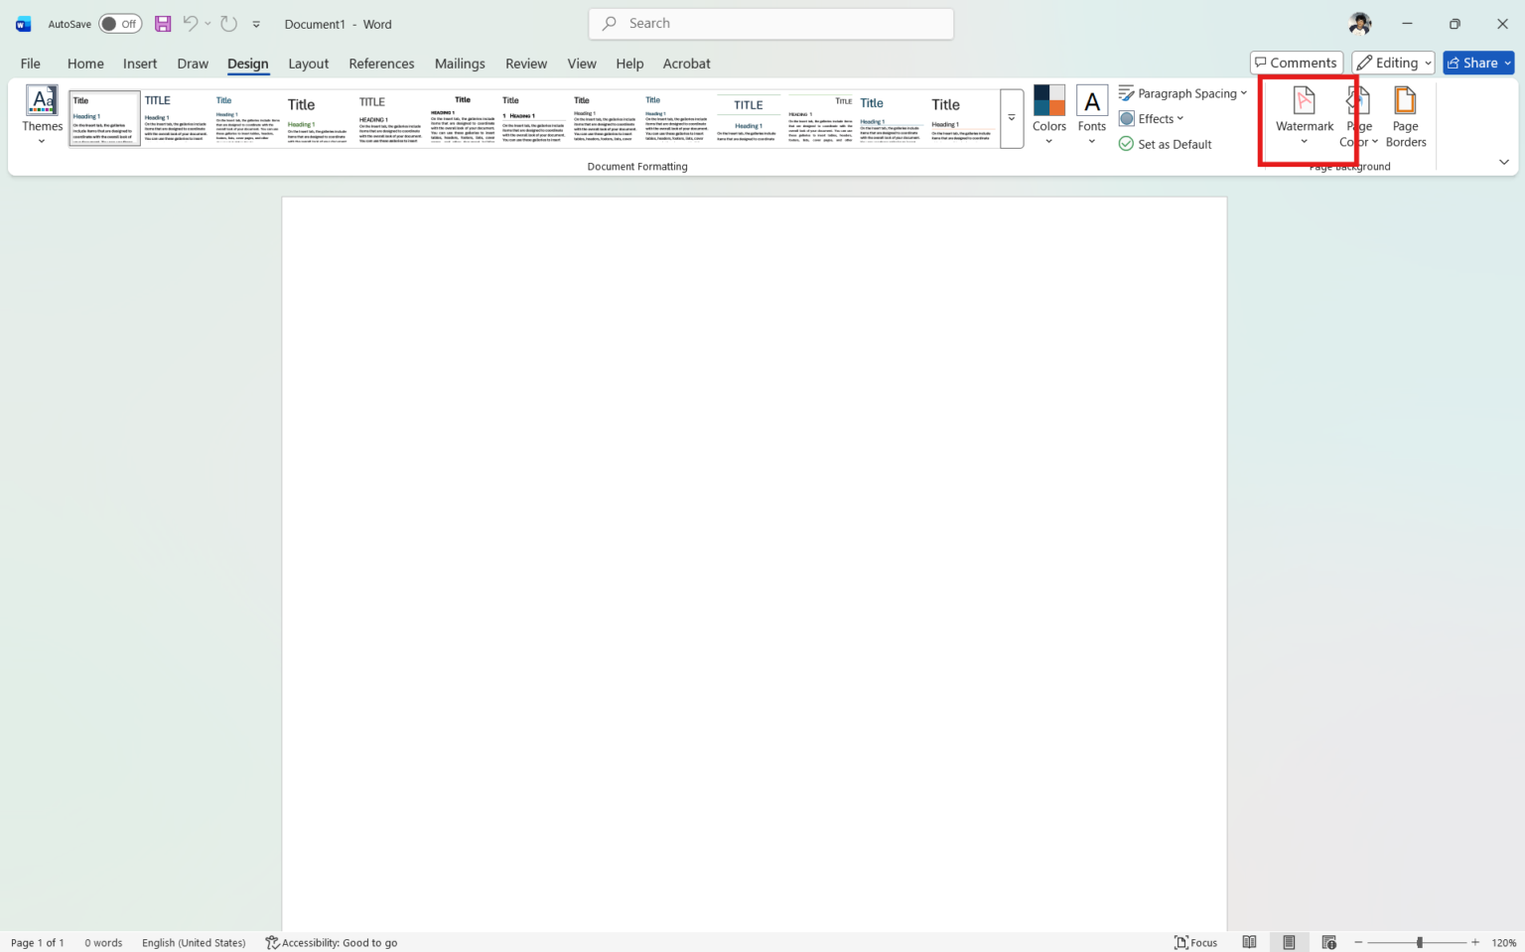Click the Redo icon
Screen dimensions: 1525x952
[x=228, y=24]
